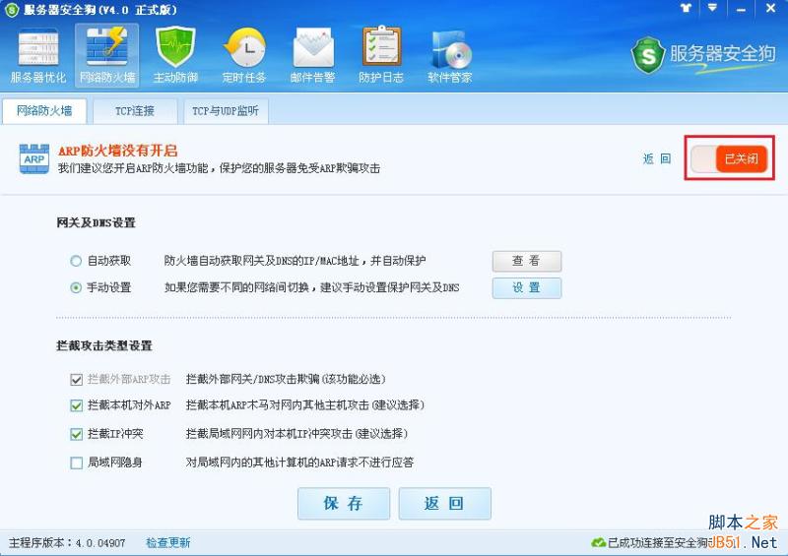Click the 设置 button
This screenshot has width=788, height=556.
pyautogui.click(x=527, y=287)
